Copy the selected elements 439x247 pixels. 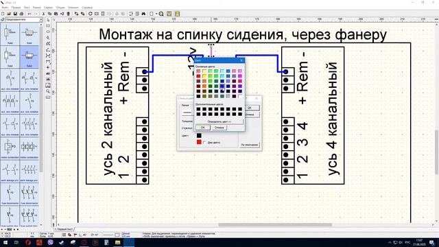coord(49,14)
